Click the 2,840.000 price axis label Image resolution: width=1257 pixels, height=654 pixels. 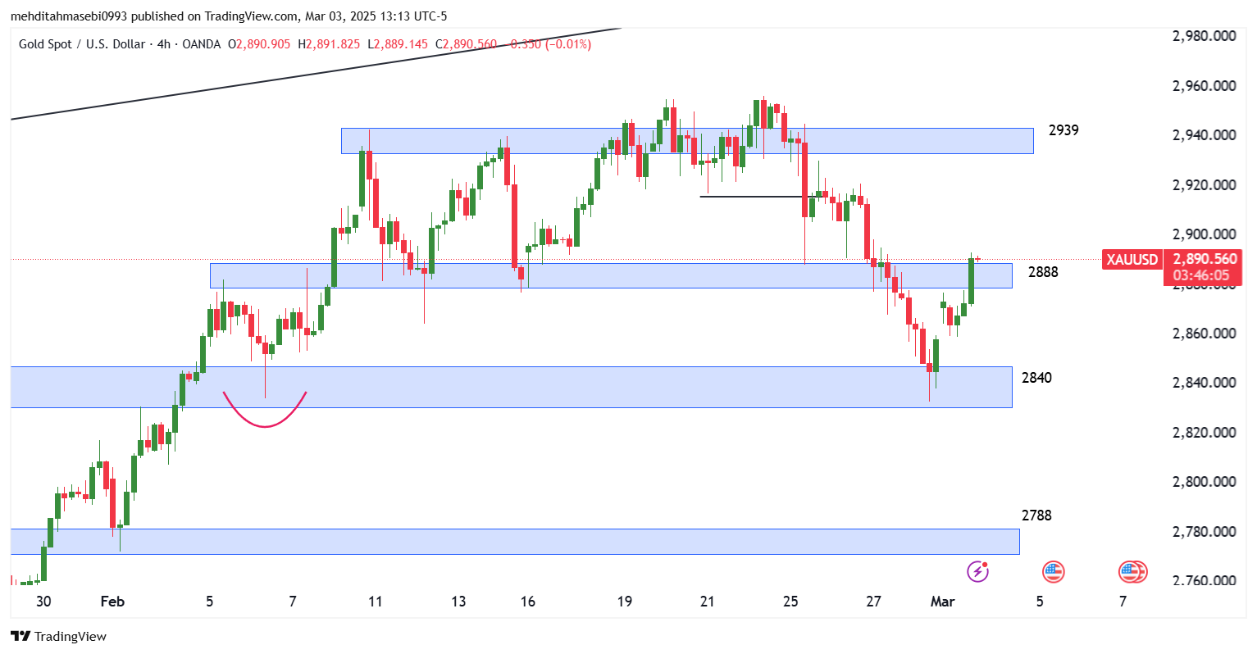tap(1205, 383)
